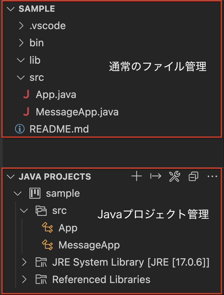The image size is (224, 295).
Task: Collapse the lib folder
Action: 21,60
